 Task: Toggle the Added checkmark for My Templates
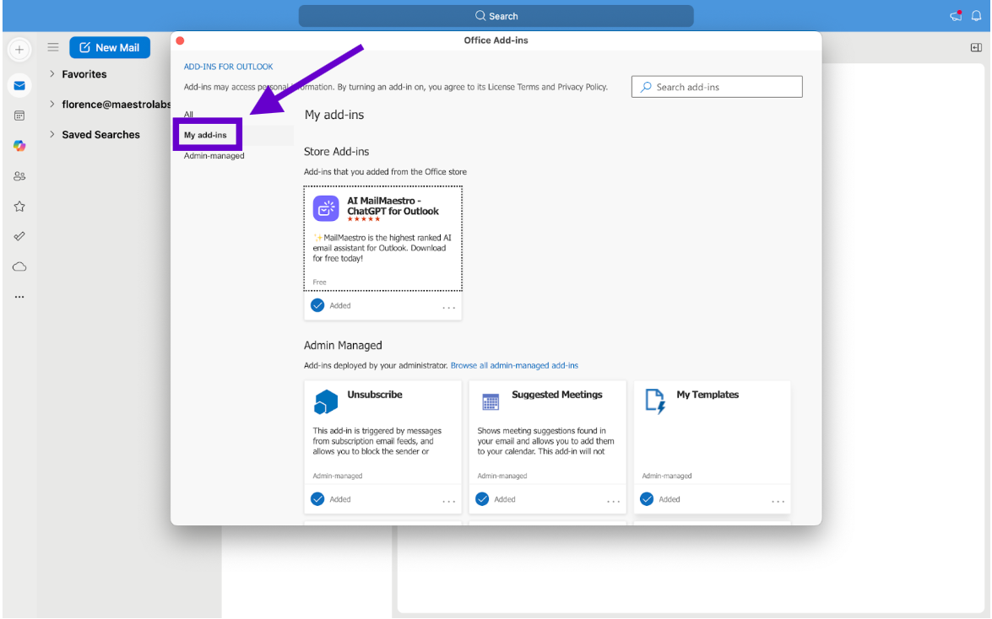pyautogui.click(x=647, y=499)
